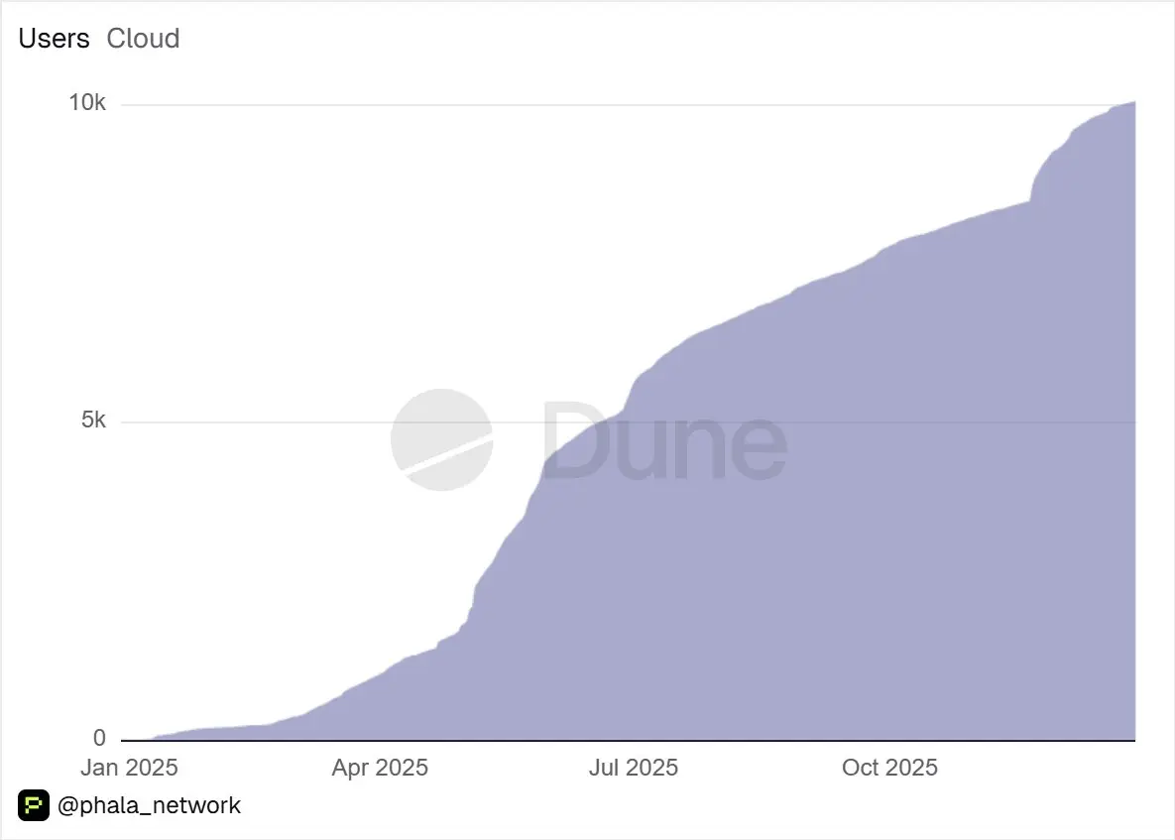Click the Users chart title
The height and width of the screenshot is (840, 1175).
click(x=54, y=39)
